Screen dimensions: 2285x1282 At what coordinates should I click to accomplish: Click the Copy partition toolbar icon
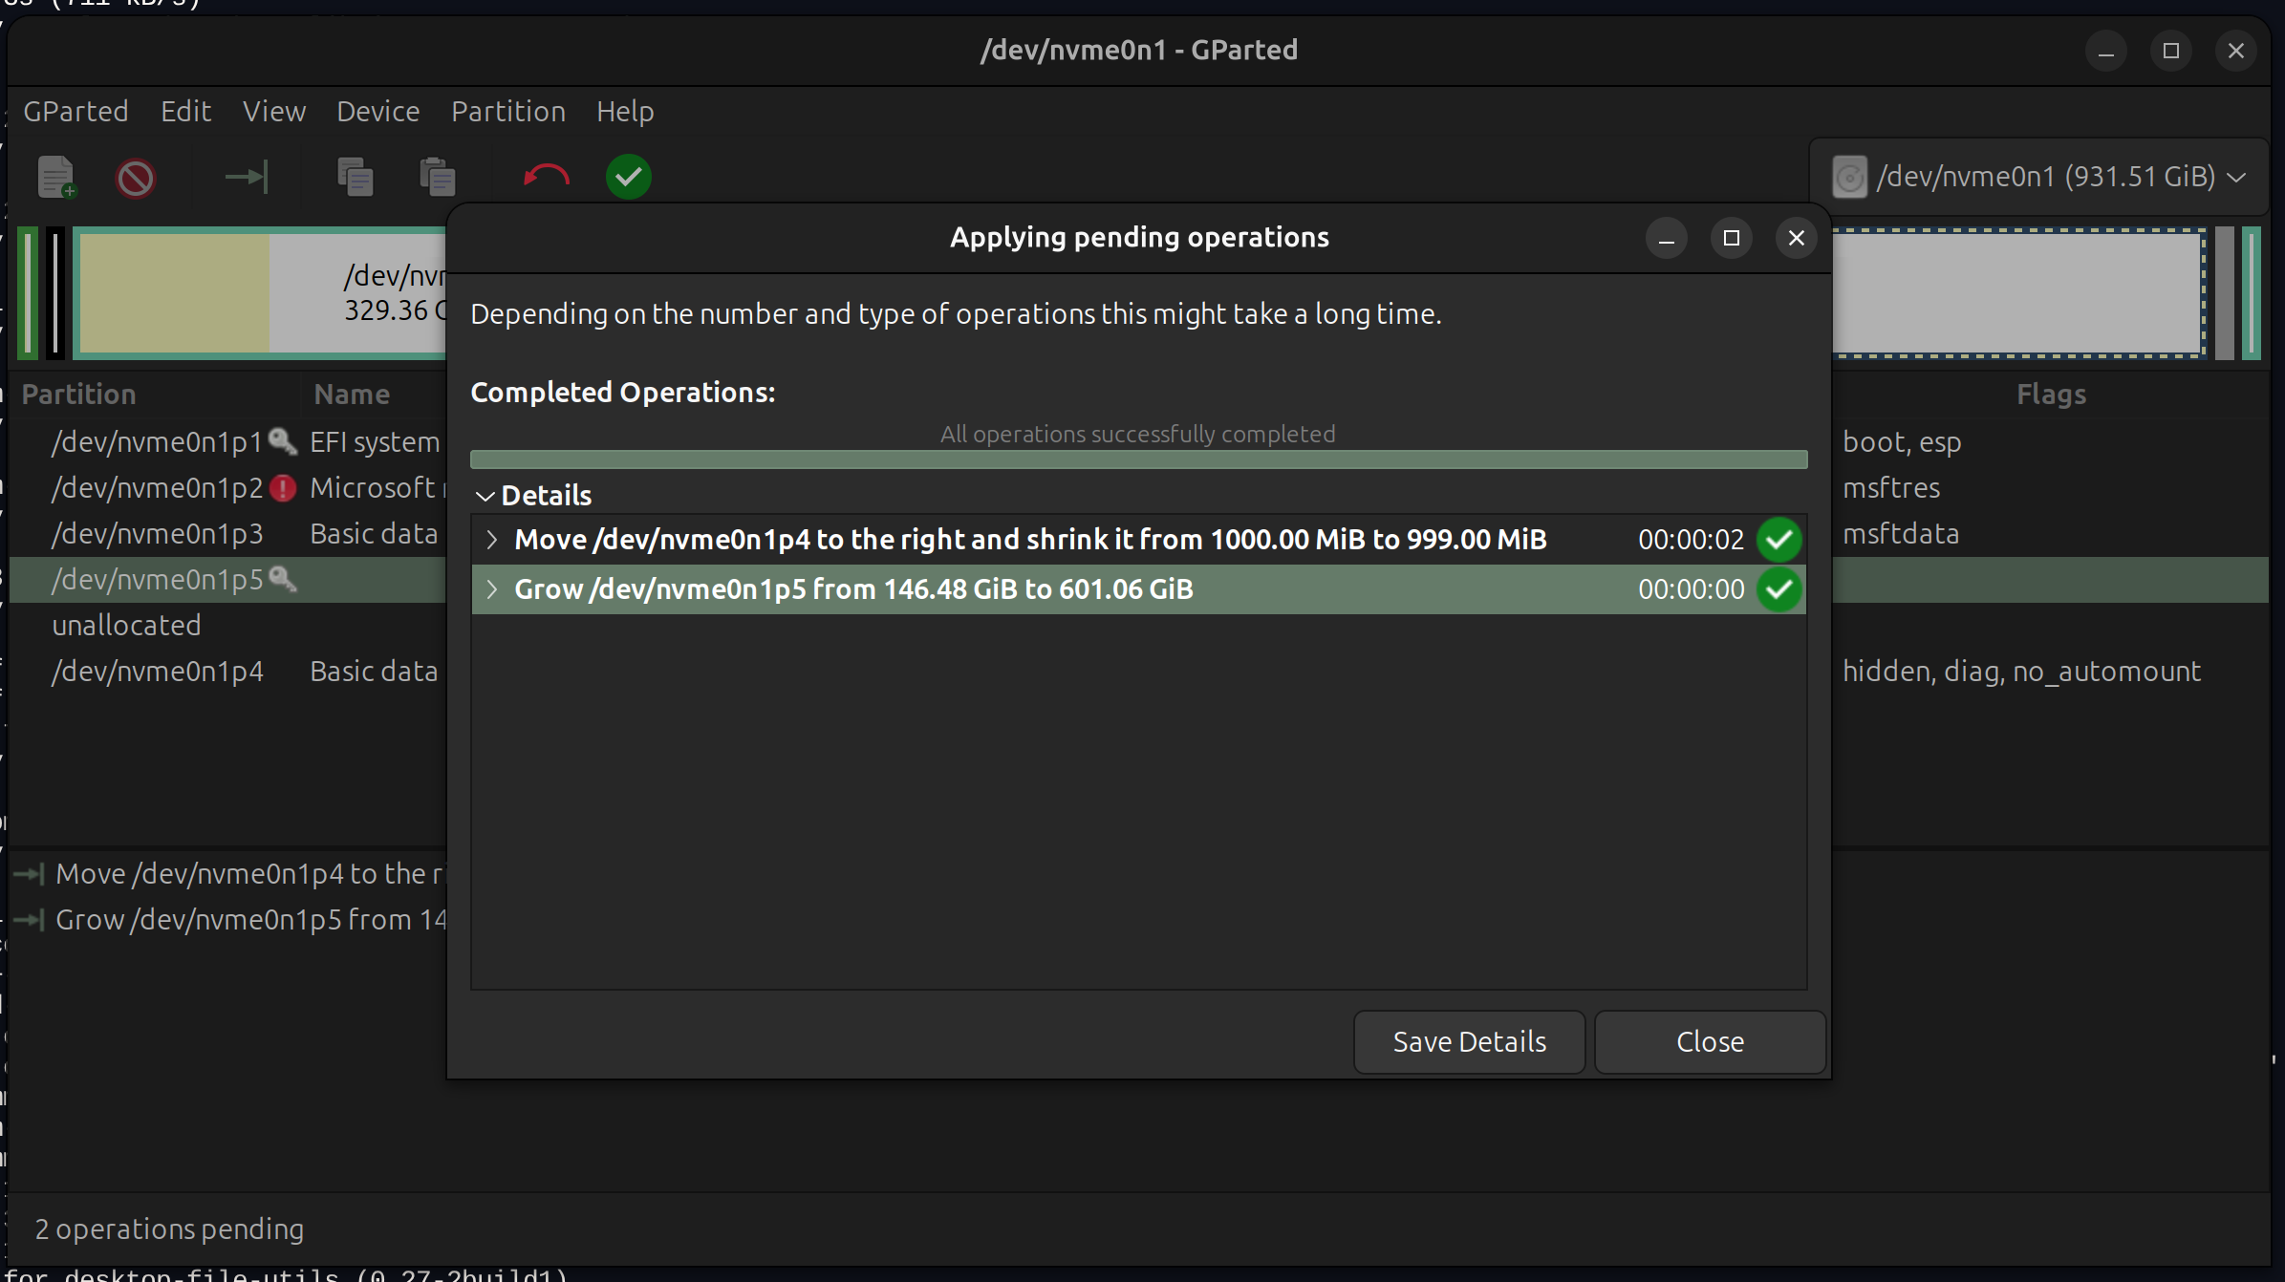pos(355,177)
